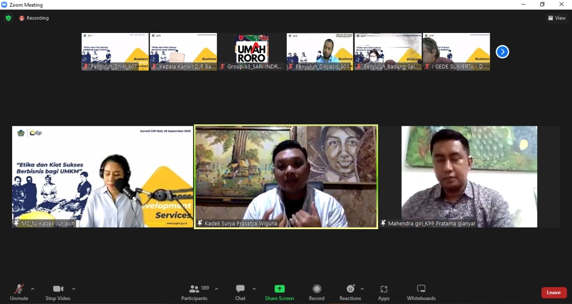Click the Recording status indicator

pos(34,18)
